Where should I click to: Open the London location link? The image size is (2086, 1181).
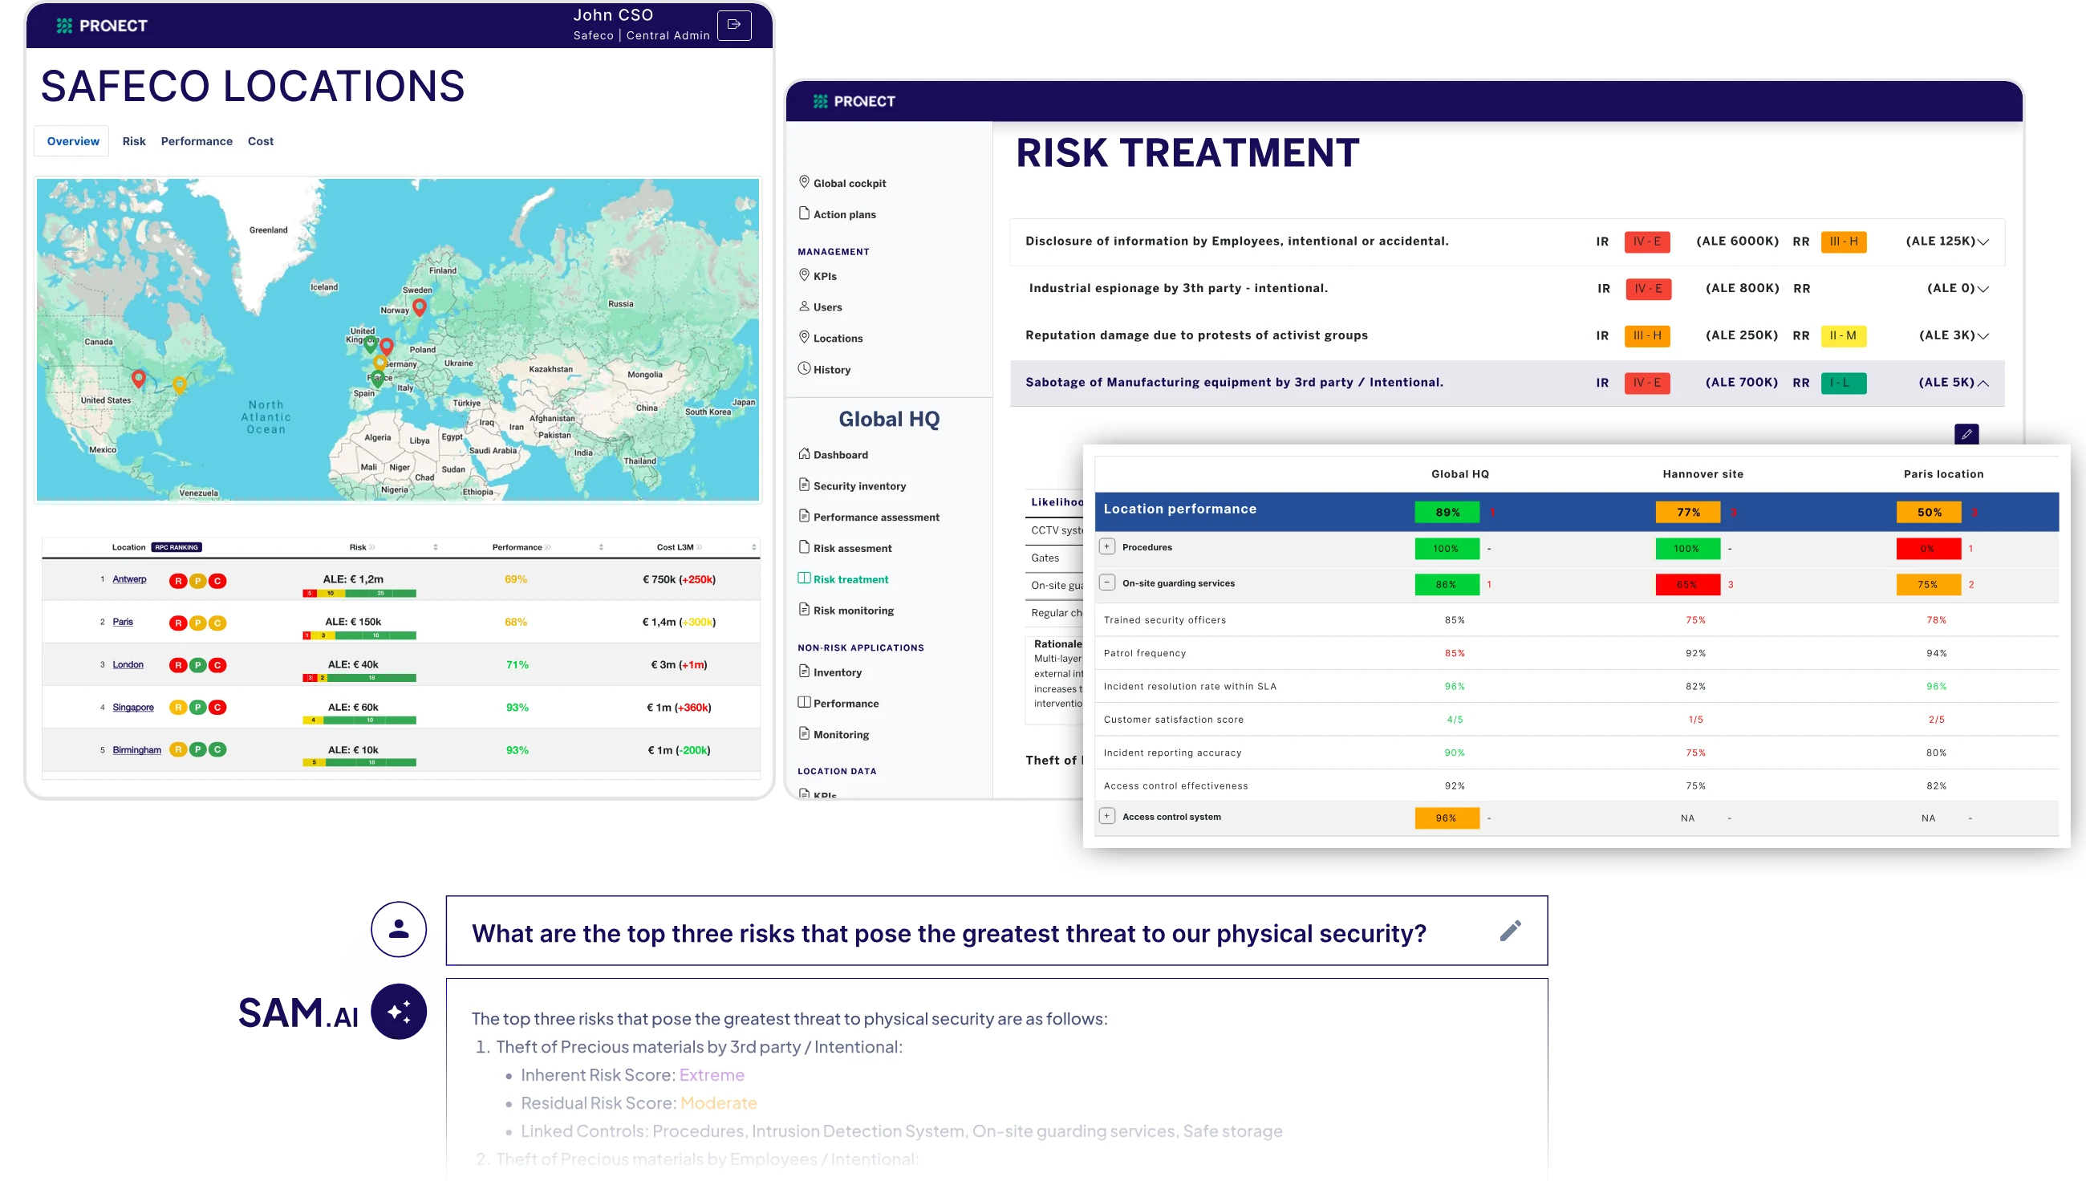point(128,665)
